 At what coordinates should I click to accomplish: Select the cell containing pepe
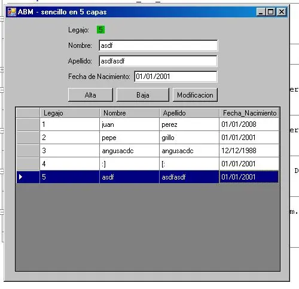pyautogui.click(x=130, y=138)
